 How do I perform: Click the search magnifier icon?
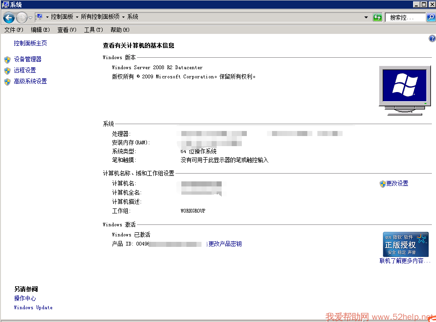point(431,17)
